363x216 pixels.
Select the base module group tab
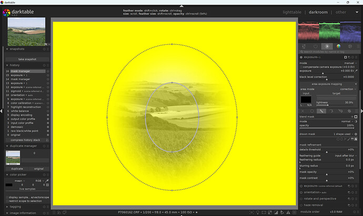pos(327,46)
